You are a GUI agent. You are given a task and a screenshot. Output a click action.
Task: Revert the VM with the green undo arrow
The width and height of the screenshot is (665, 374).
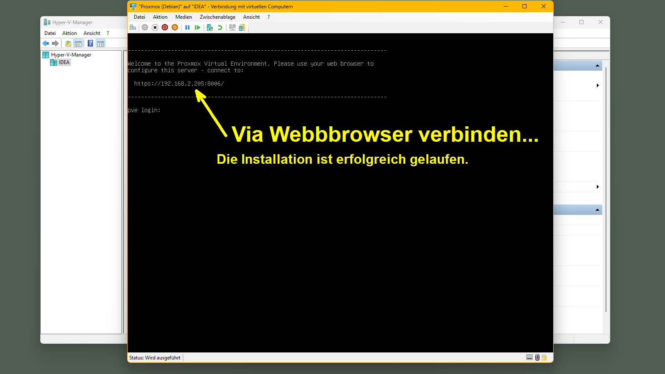pyautogui.click(x=220, y=27)
